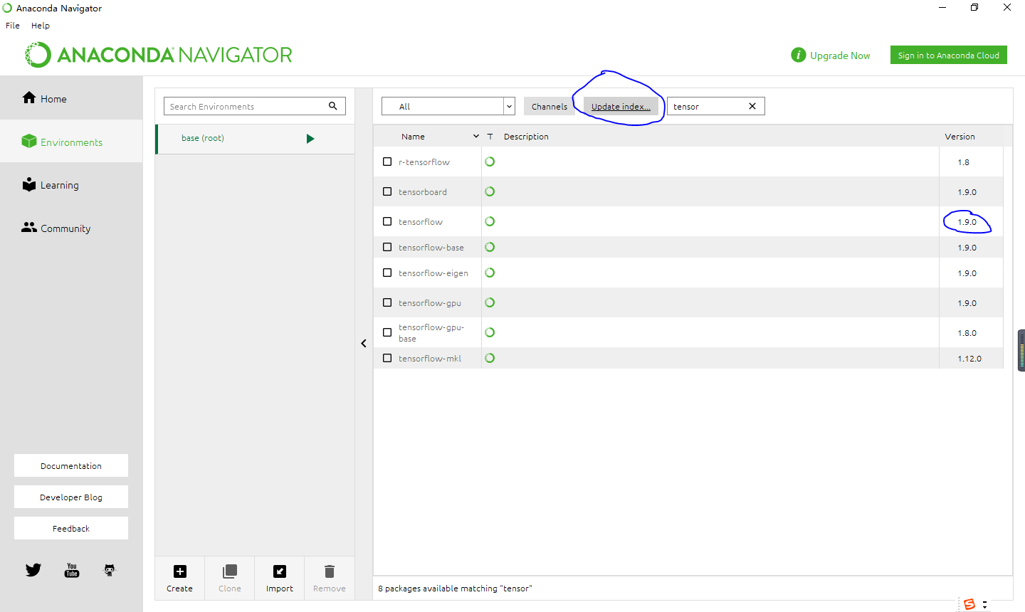This screenshot has width=1025, height=612.
Task: Click status circle icon for tensorboard
Action: (490, 191)
